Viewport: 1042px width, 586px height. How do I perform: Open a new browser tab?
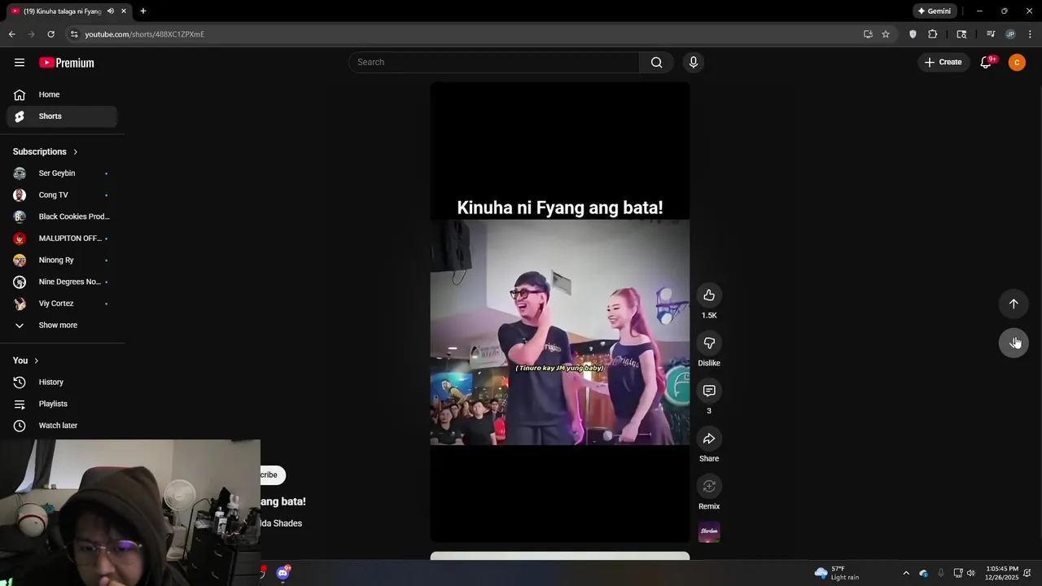(x=143, y=11)
